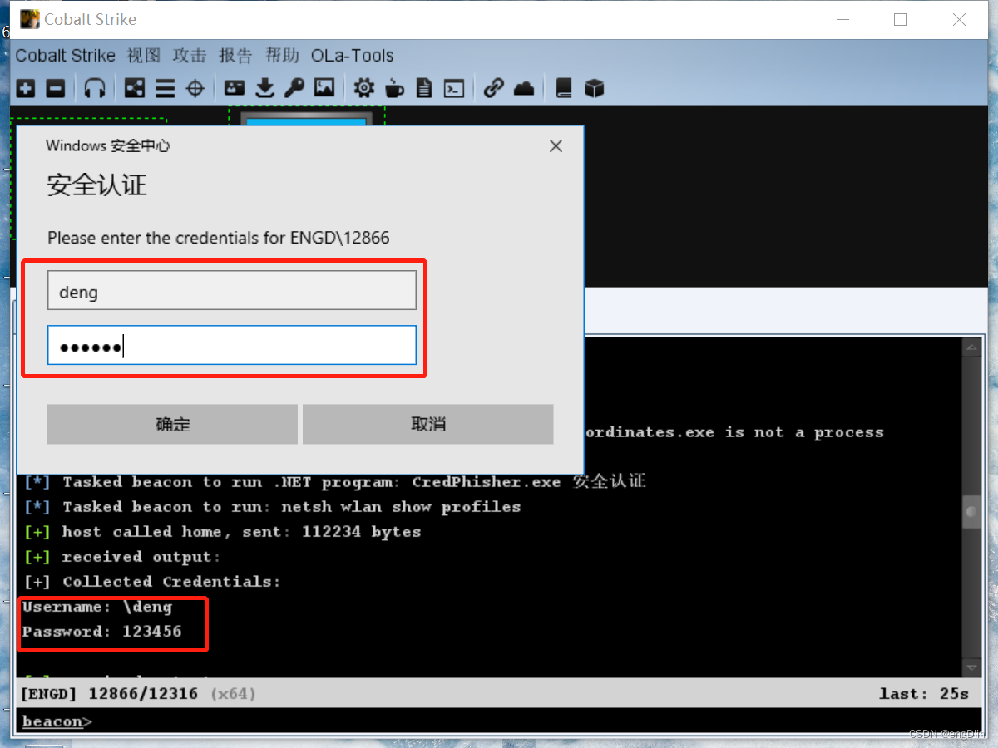Generate Windows executable via the gear icon
998x748 pixels.
[x=364, y=88]
